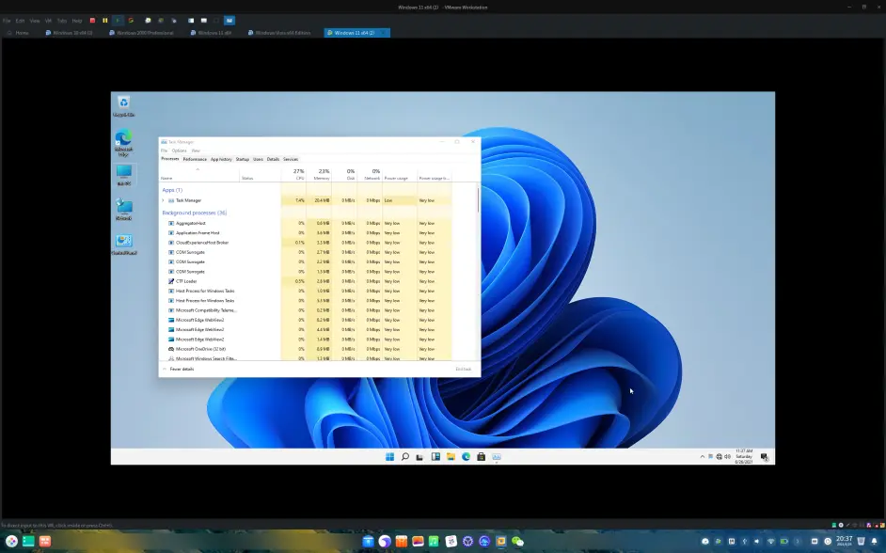Open Task View in the Windows 11 taskbar
The image size is (886, 553).
419,457
